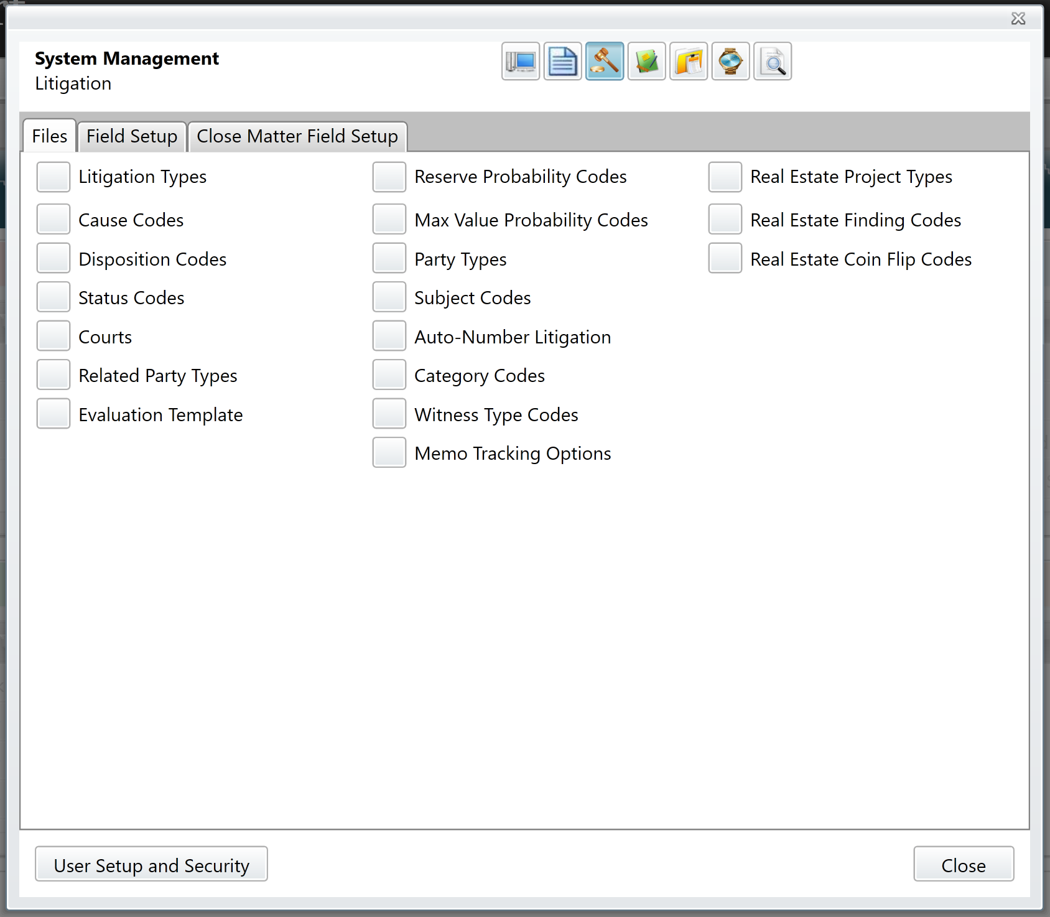Enable Auto-Number Litigation

389,336
